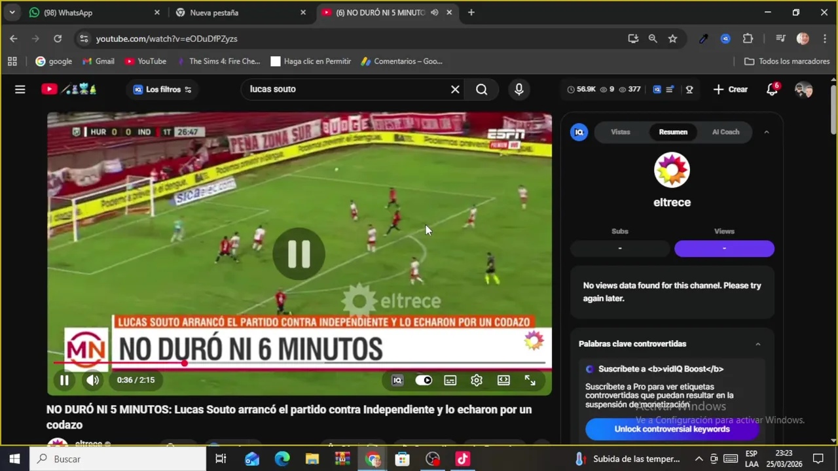Open the Extensions puzzle menu
838x471 pixels.
(748, 39)
